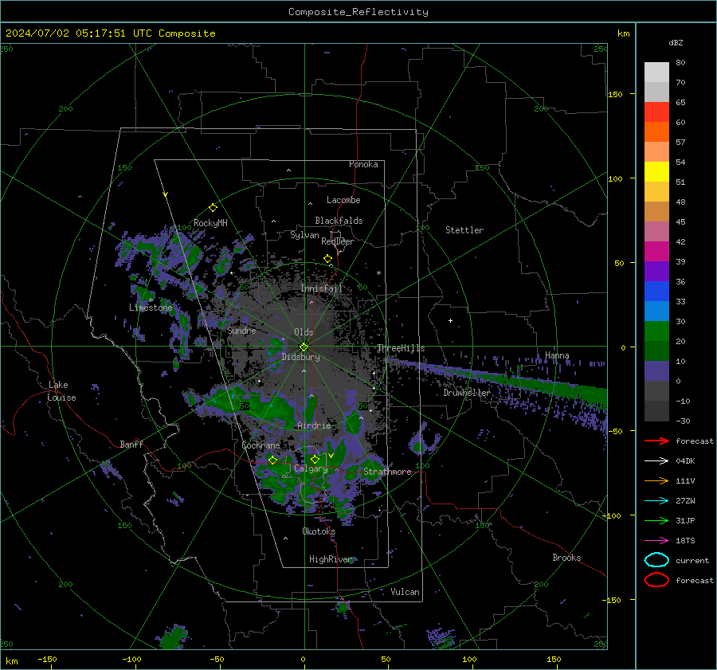Select the yellow 51–54 dBZ swatch

656,171
